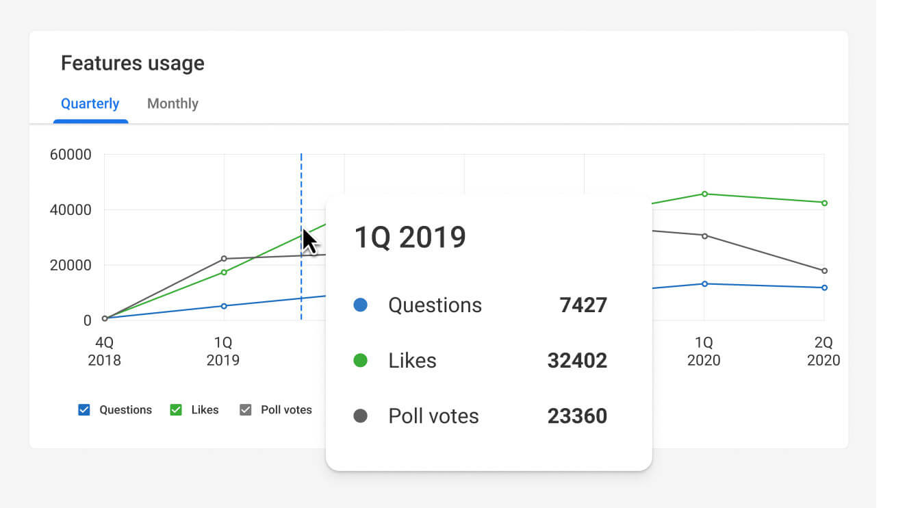Click the Features usage chart title
Screen dimensions: 907x508
(x=132, y=63)
